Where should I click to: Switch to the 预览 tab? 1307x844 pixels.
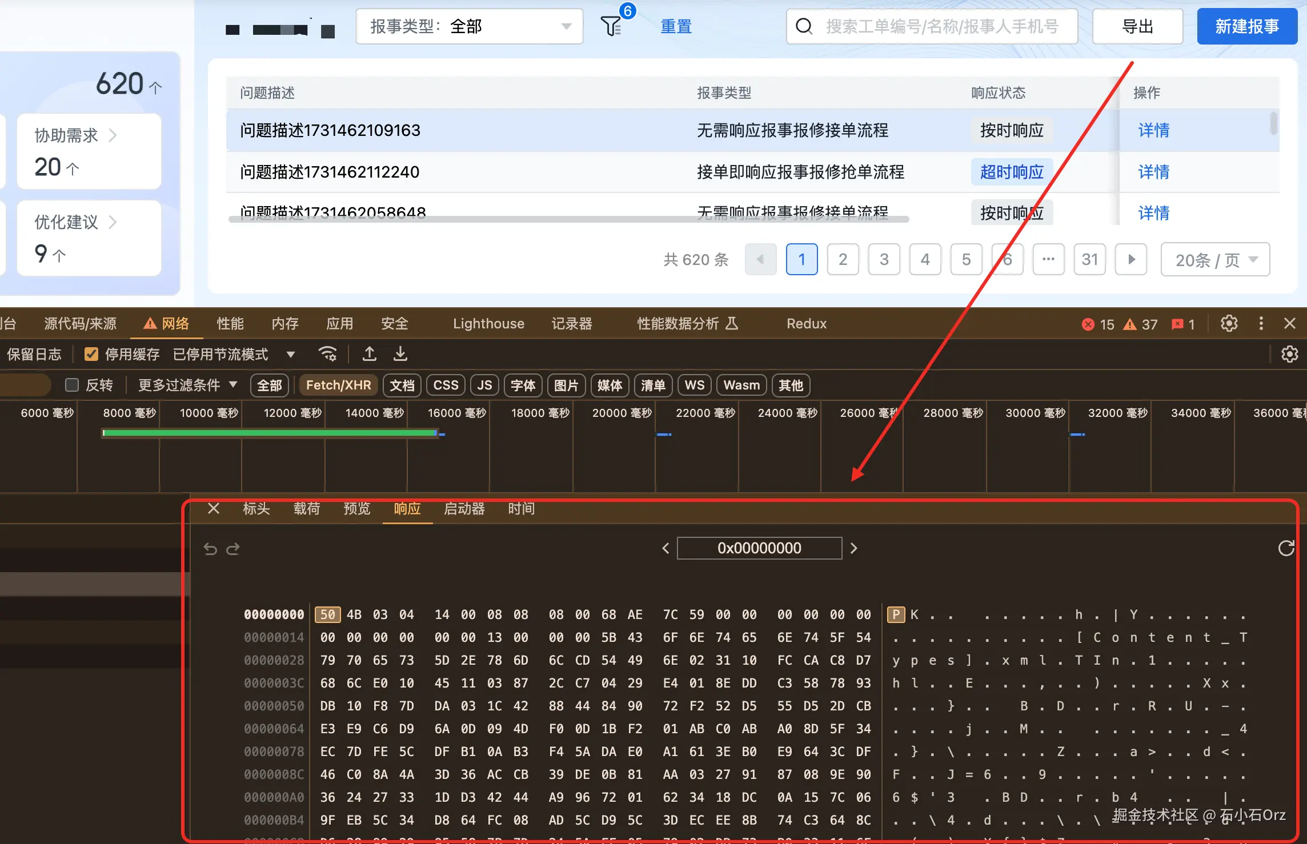click(x=356, y=508)
